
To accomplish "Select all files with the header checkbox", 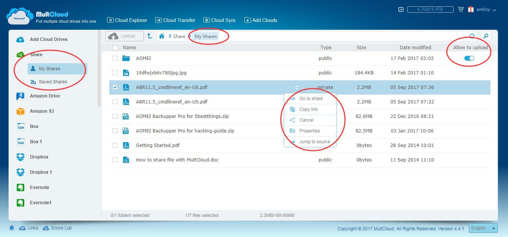I will pos(115,48).
